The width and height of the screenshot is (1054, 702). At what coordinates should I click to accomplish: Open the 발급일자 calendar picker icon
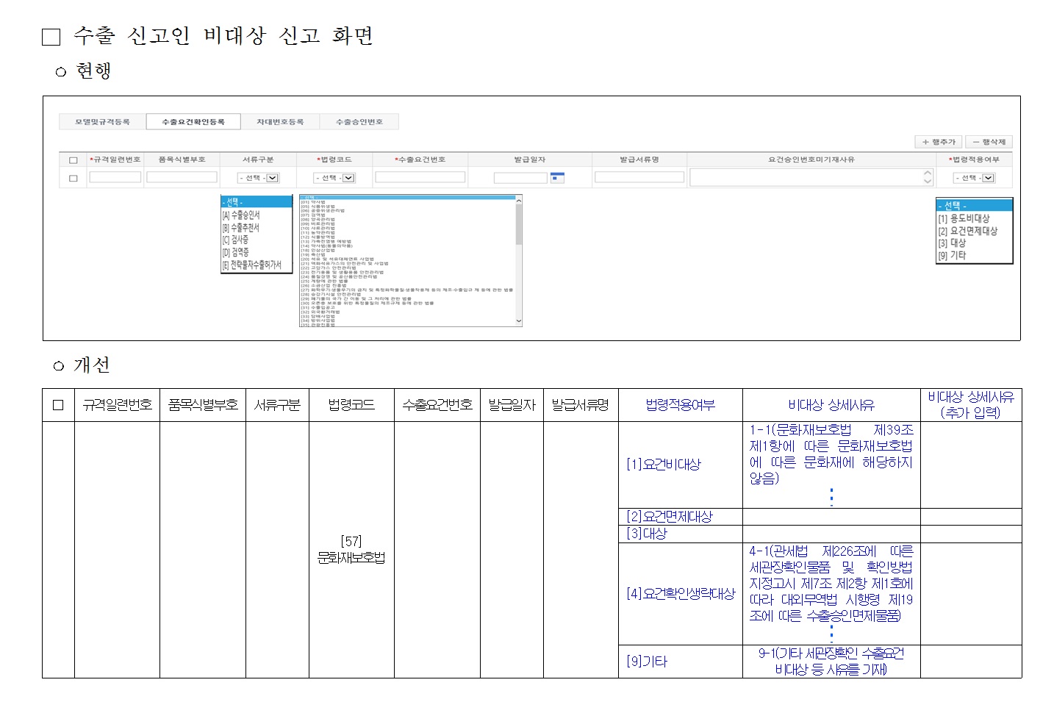557,177
